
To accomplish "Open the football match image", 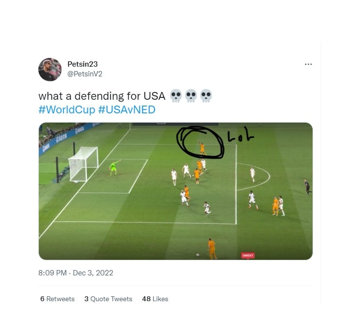I will 176,191.
